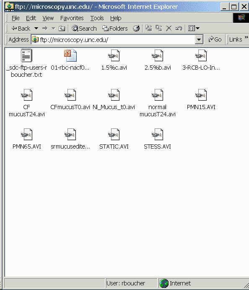Click the Go button
The height and width of the screenshot is (290, 249).
click(x=215, y=39)
